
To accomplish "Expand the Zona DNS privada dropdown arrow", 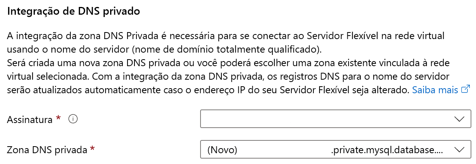I will (459, 150).
